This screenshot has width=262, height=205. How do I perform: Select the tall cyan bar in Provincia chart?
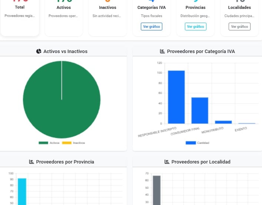(22, 192)
